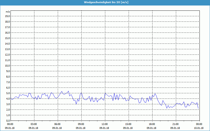Click the 19,0 y-axis label

coord(7,16)
